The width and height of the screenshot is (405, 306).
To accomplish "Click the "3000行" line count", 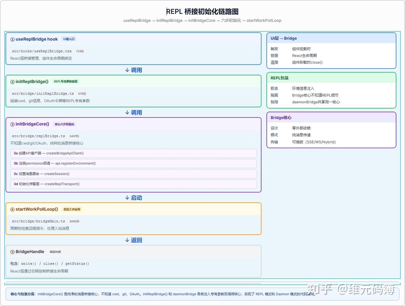I will click(74, 221).
